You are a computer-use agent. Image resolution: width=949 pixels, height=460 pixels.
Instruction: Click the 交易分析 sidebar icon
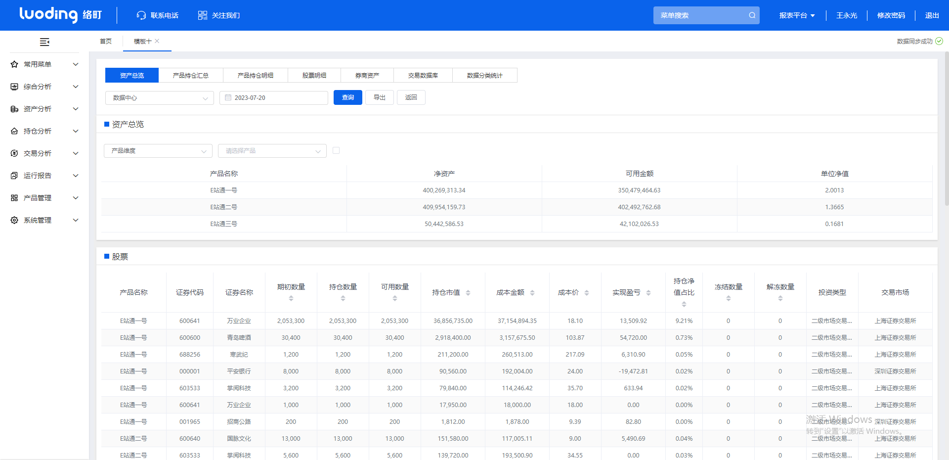coord(14,153)
